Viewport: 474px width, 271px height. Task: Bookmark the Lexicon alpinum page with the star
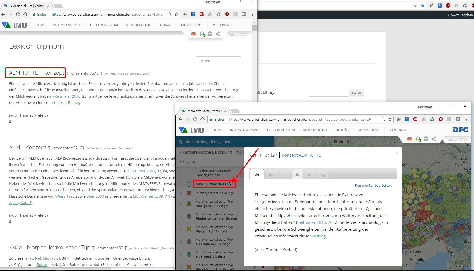tap(176, 14)
